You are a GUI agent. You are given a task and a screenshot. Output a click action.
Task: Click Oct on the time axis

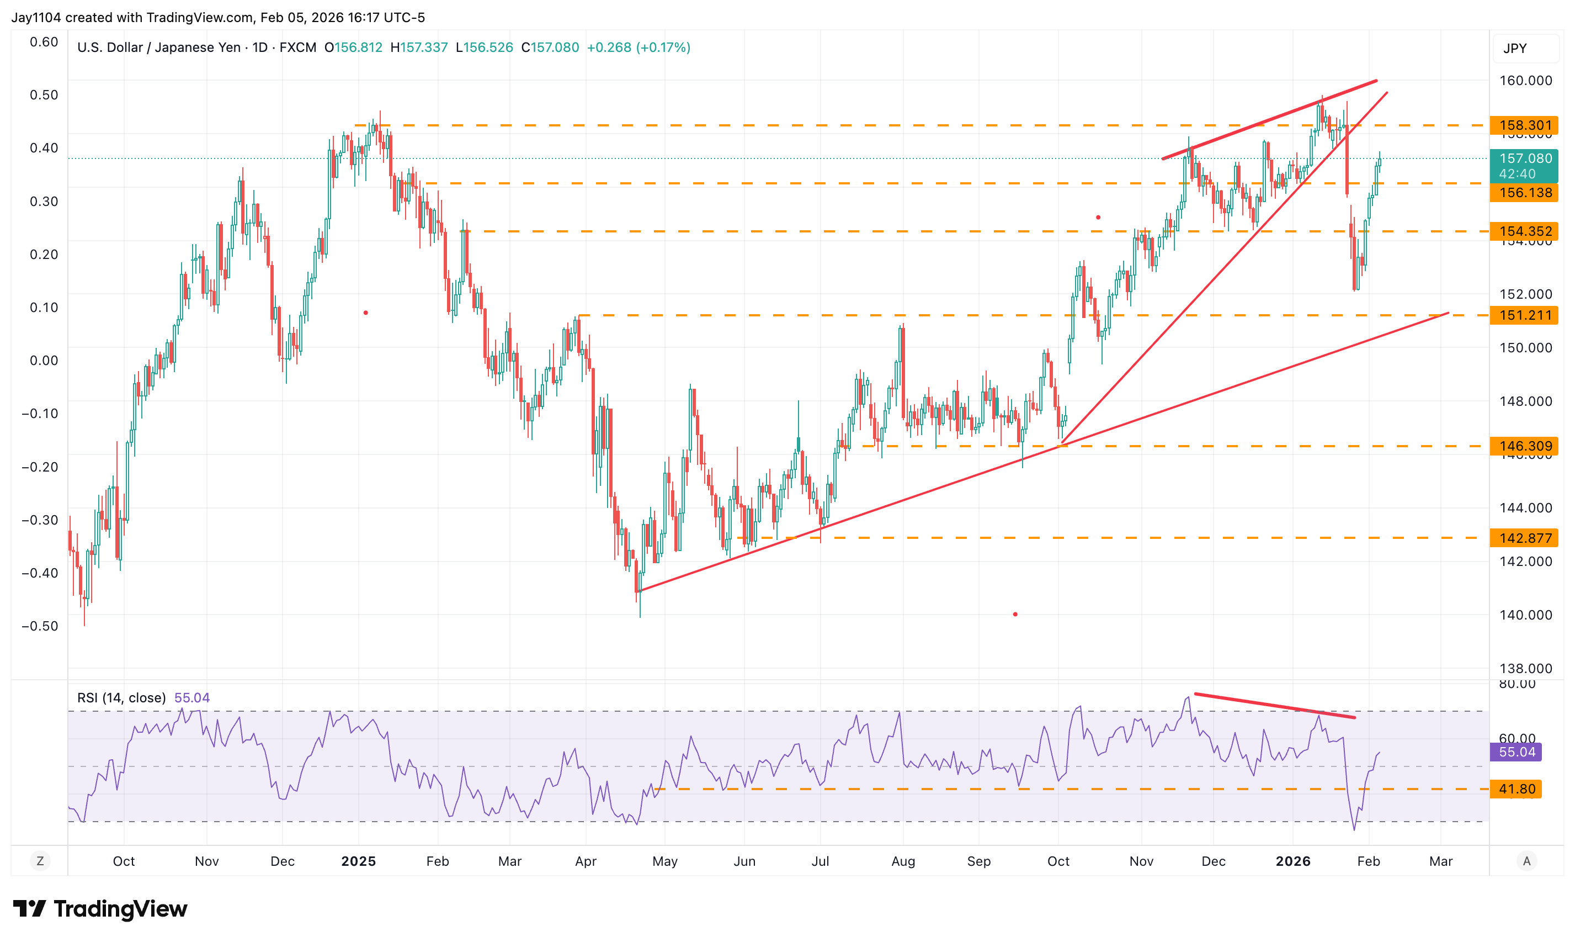click(124, 861)
